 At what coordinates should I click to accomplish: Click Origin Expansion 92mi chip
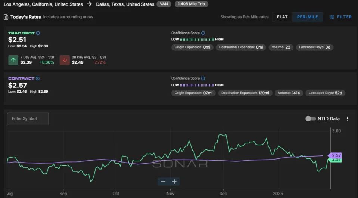[193, 93]
